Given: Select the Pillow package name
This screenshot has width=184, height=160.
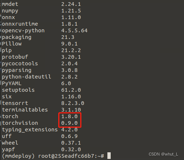Looking at the screenshot, I should [12, 44].
